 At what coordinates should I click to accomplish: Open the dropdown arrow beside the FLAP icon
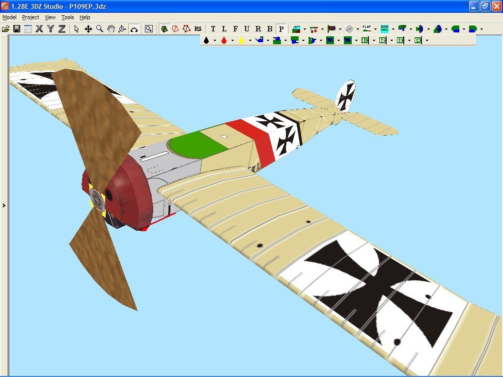point(375,29)
